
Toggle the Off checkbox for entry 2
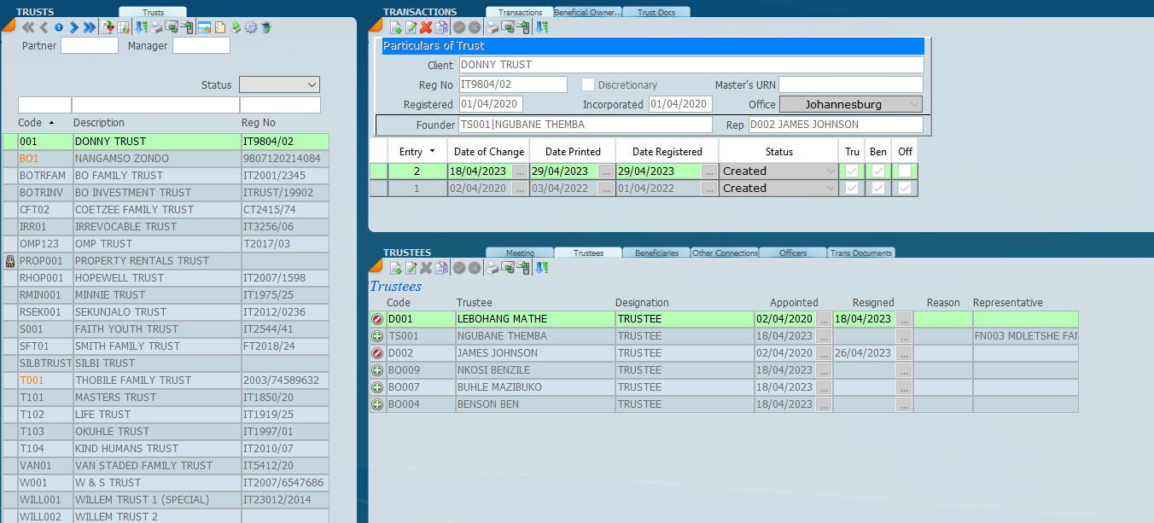click(905, 171)
